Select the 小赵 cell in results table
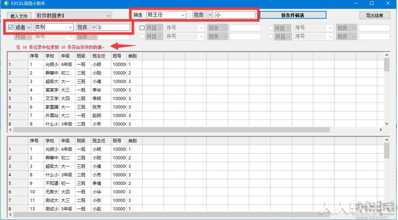Image resolution: width=398 pixels, height=220 pixels. point(101,209)
